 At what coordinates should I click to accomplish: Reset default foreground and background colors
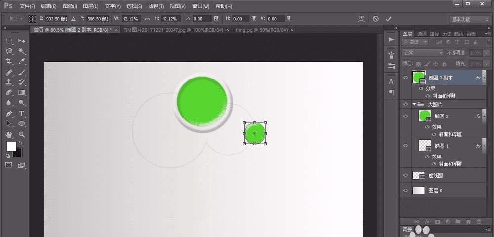(8, 156)
